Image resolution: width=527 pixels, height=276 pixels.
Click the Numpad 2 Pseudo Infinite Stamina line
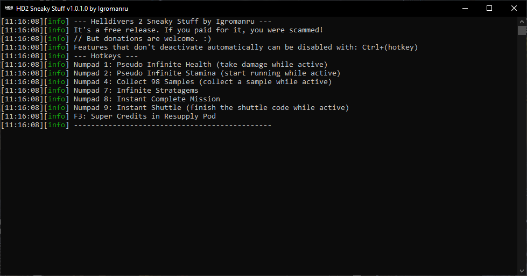pyautogui.click(x=171, y=73)
